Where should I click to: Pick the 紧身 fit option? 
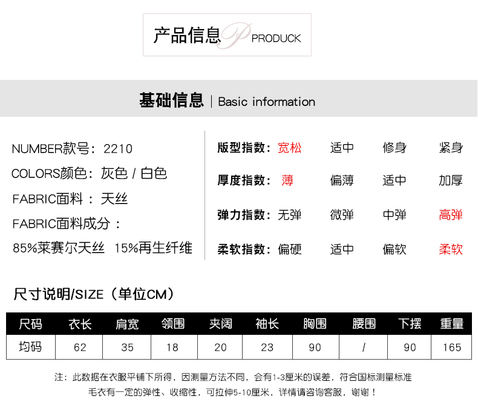(x=451, y=148)
